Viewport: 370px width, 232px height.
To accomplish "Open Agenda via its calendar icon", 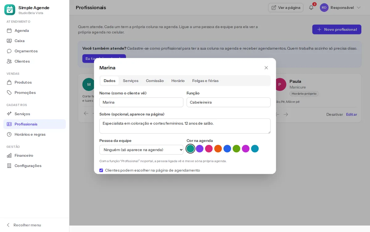I will point(9,30).
